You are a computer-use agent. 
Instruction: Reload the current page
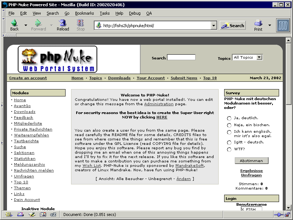tap(63, 23)
